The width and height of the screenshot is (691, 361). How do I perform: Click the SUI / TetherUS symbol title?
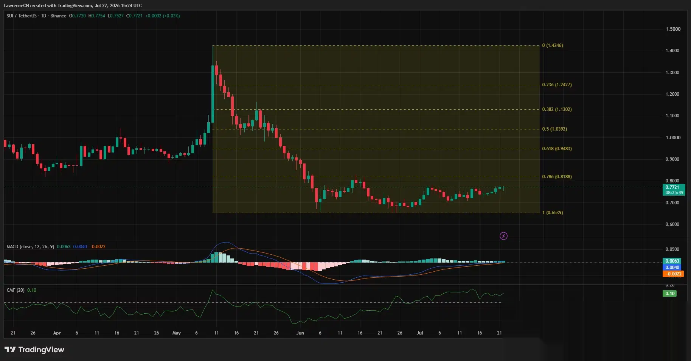pos(22,16)
